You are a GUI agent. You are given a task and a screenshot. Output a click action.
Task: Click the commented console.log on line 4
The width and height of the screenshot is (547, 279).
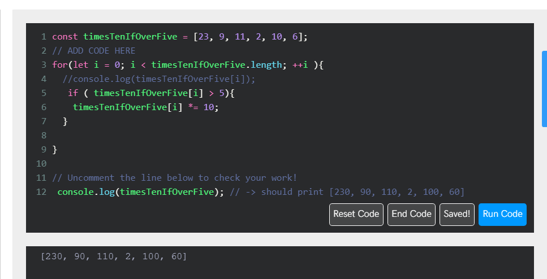click(159, 79)
